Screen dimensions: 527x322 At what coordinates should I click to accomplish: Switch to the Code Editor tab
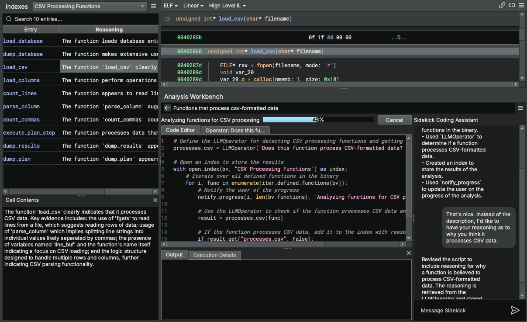coord(181,130)
